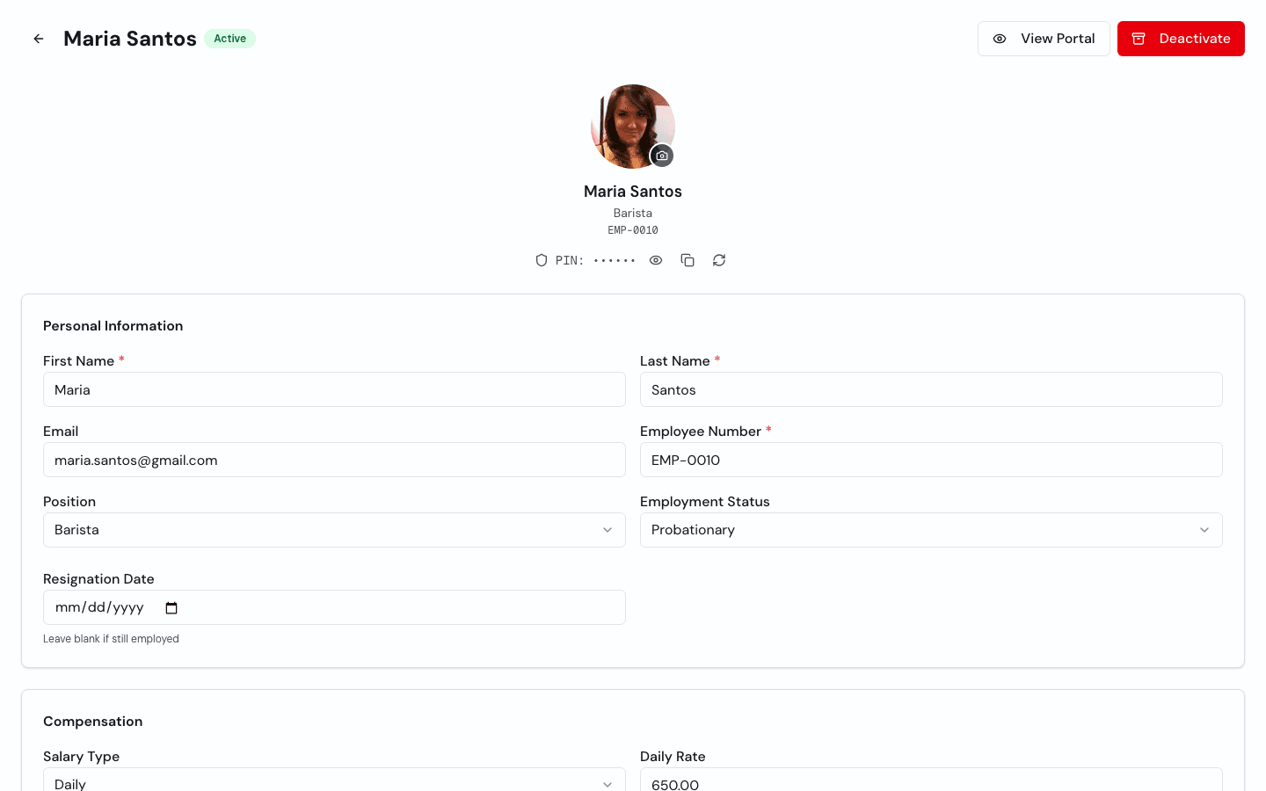The height and width of the screenshot is (791, 1266).
Task: Click the Maria Santos page title
Action: [x=130, y=39]
